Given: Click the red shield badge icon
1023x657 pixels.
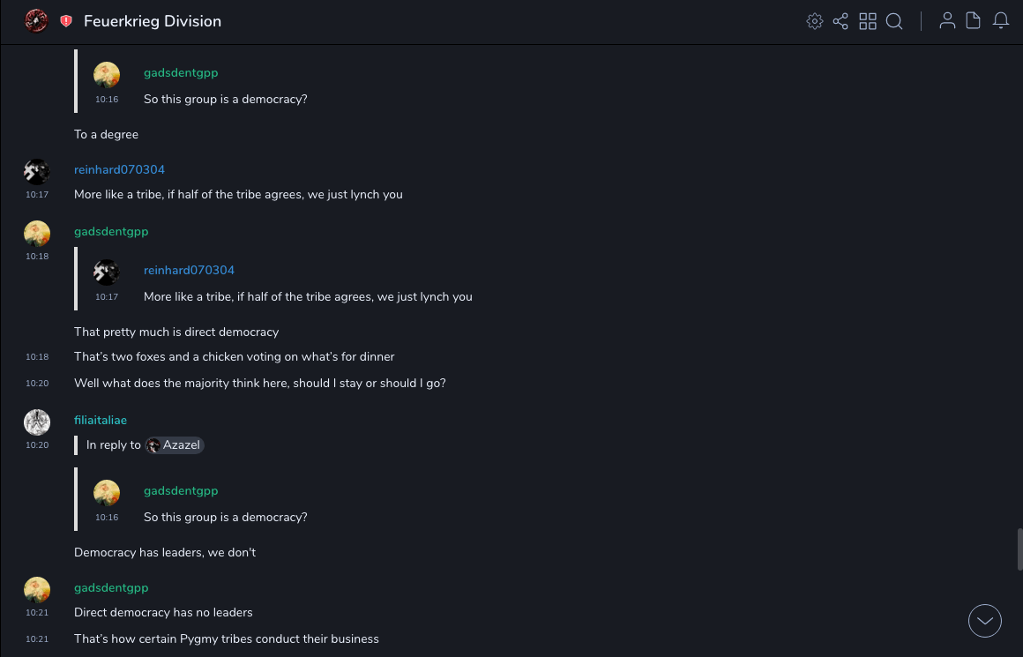Looking at the screenshot, I should [x=66, y=21].
